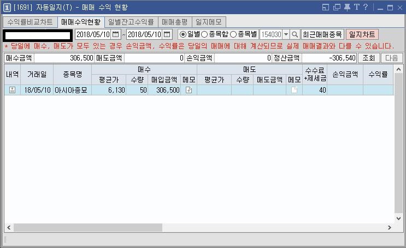Image resolution: width=406 pixels, height=248 pixels.
Task: Open the end date calendar picker
Action: 167,34
